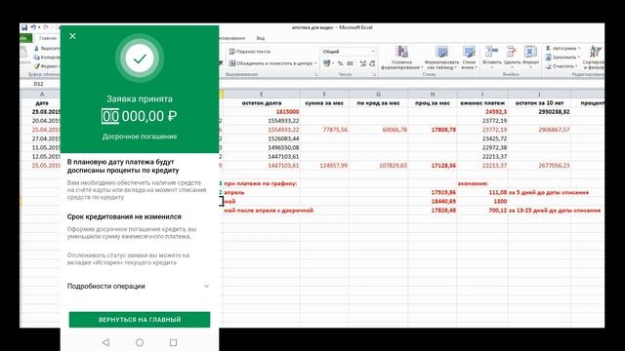Click the Undo arrow in Excel toolbar
The image size is (625, 351).
33,27
